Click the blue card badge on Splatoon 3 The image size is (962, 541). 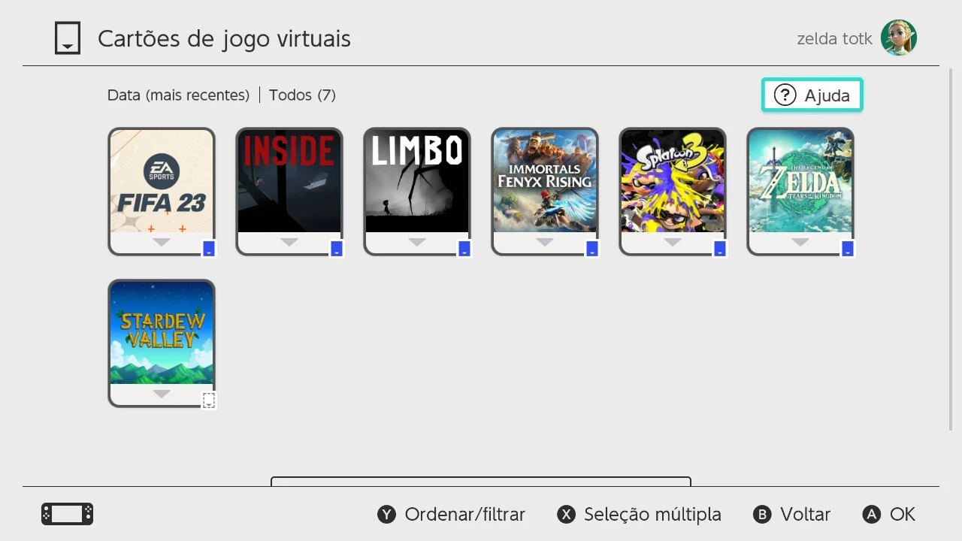pos(720,249)
